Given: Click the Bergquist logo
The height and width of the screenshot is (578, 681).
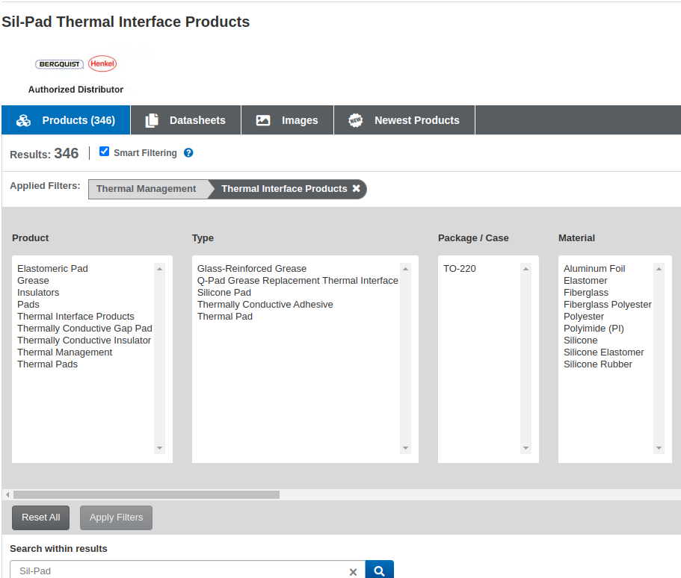Looking at the screenshot, I should point(59,64).
